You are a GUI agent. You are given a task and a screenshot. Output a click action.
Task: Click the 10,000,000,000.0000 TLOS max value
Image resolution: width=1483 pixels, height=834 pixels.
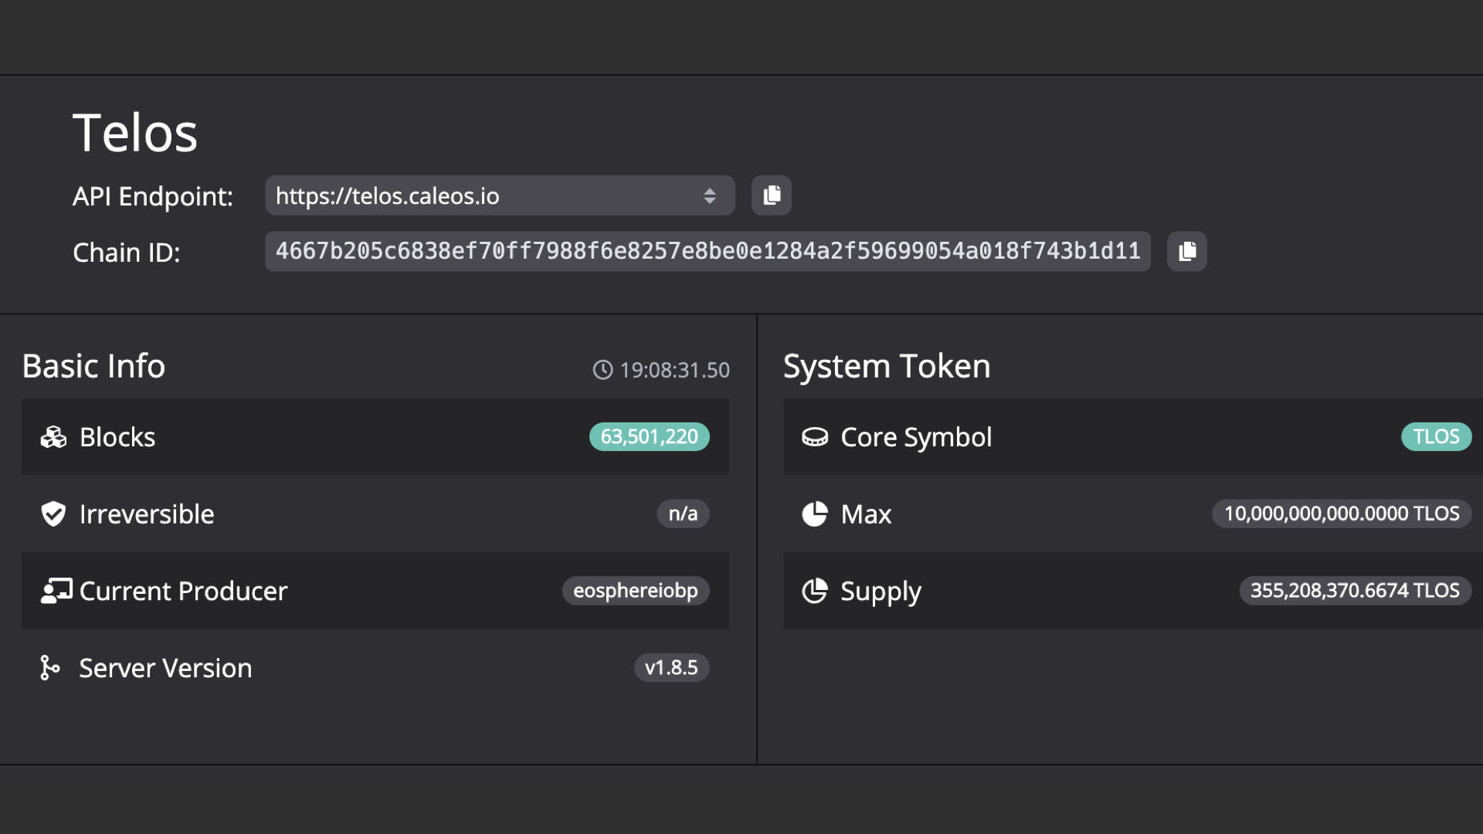tap(1342, 514)
